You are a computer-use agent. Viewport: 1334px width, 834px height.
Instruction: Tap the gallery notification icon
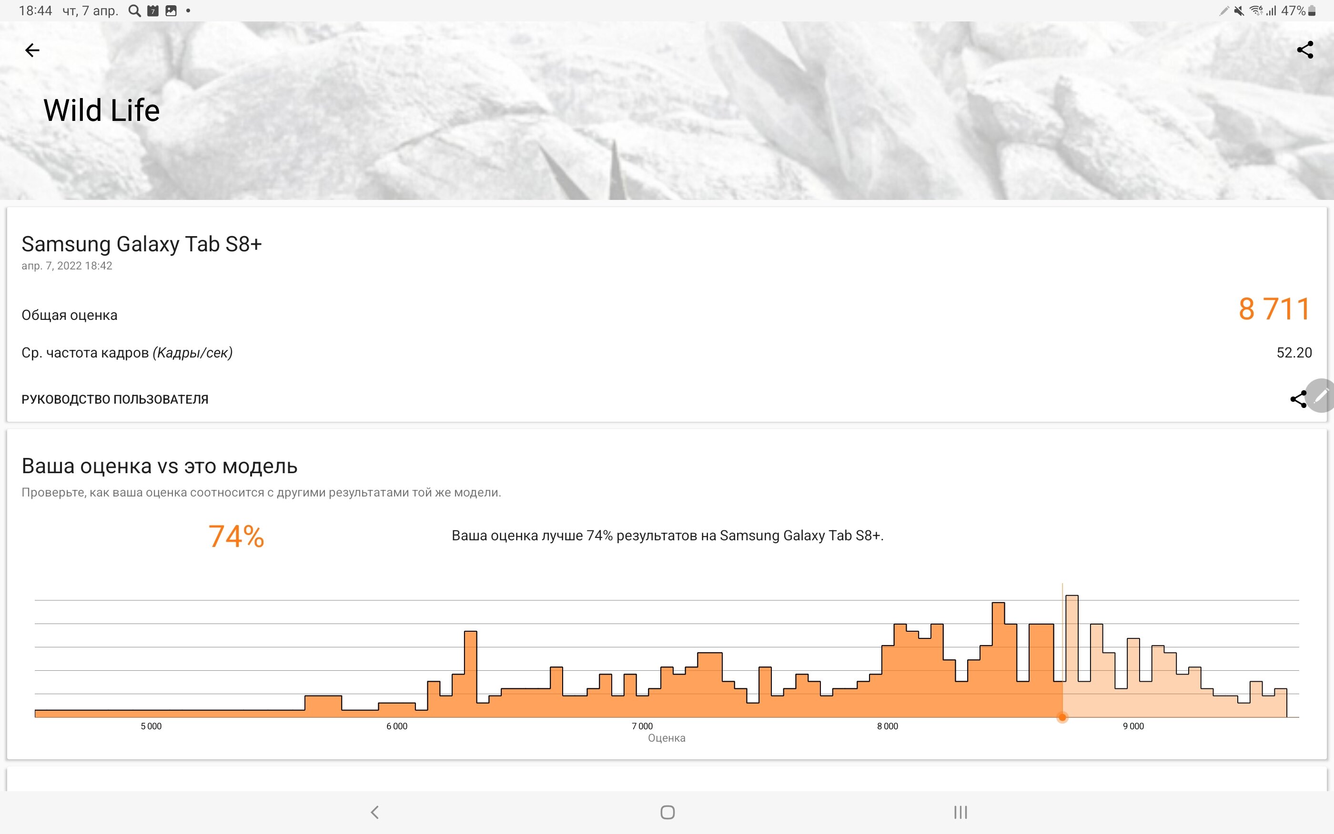point(171,10)
